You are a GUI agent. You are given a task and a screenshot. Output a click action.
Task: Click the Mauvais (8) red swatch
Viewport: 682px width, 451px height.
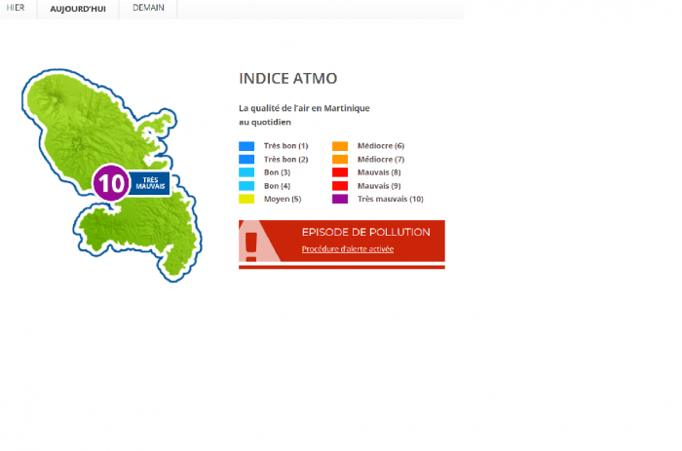(x=340, y=172)
